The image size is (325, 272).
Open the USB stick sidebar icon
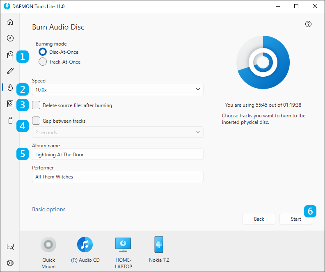[x=10, y=120]
